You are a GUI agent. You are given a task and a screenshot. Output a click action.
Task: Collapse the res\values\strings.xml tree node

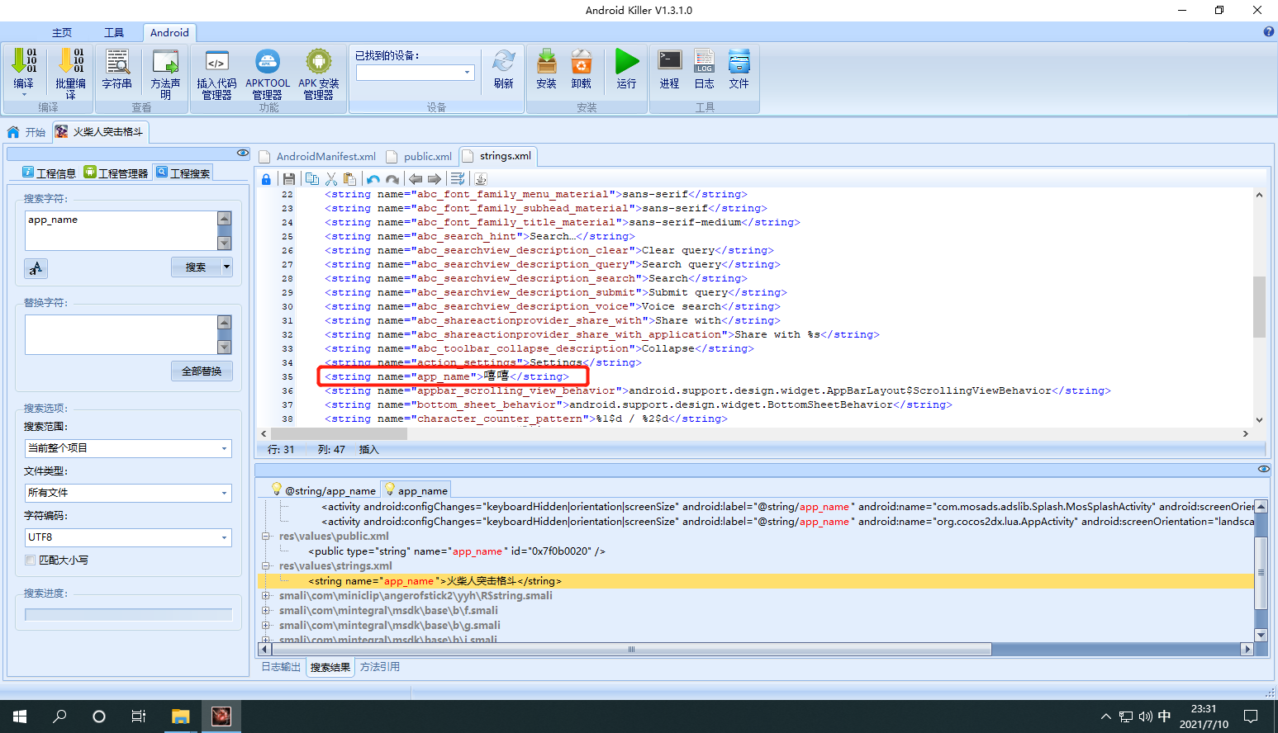pos(266,566)
